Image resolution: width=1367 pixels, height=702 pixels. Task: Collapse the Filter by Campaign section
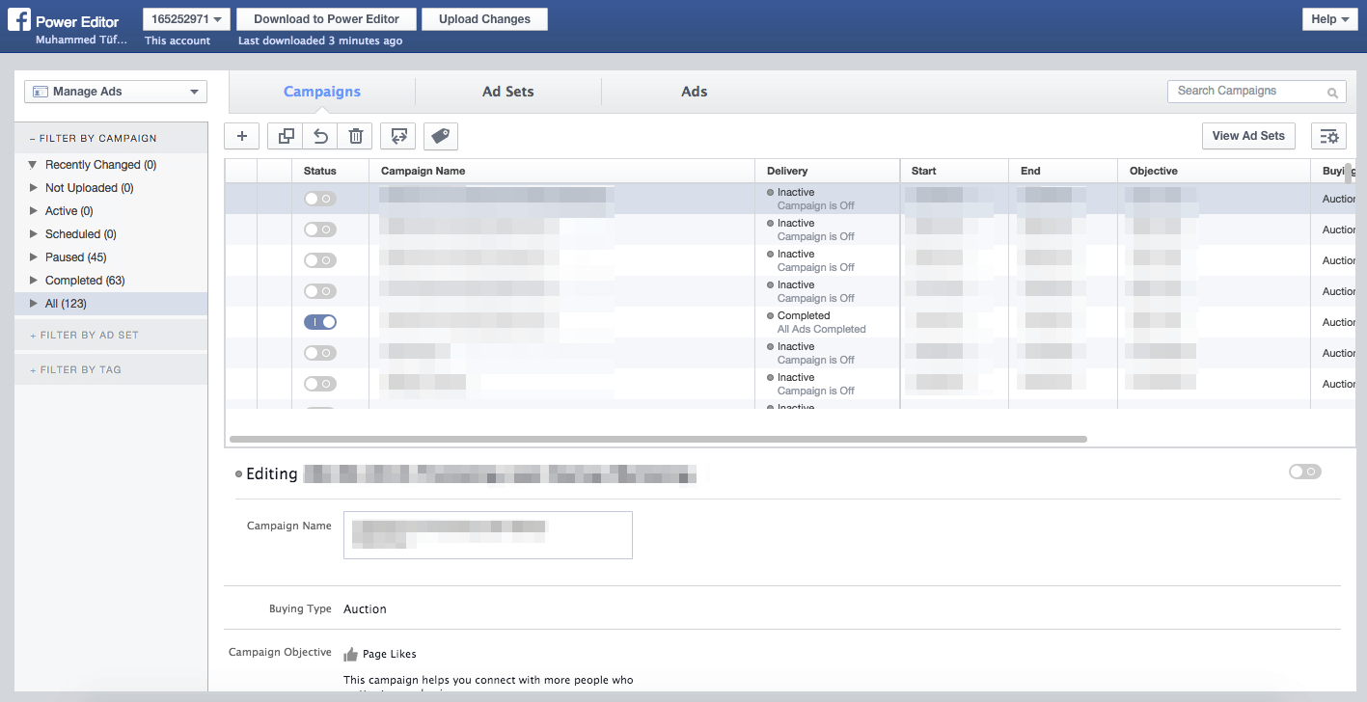[x=111, y=138]
